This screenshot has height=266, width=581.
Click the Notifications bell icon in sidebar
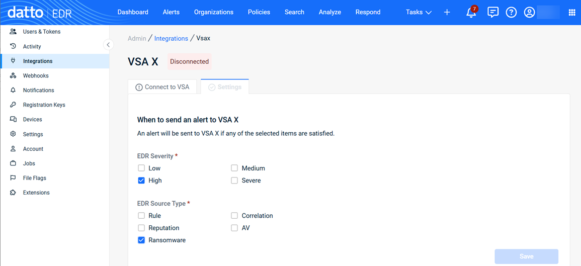tap(13, 90)
